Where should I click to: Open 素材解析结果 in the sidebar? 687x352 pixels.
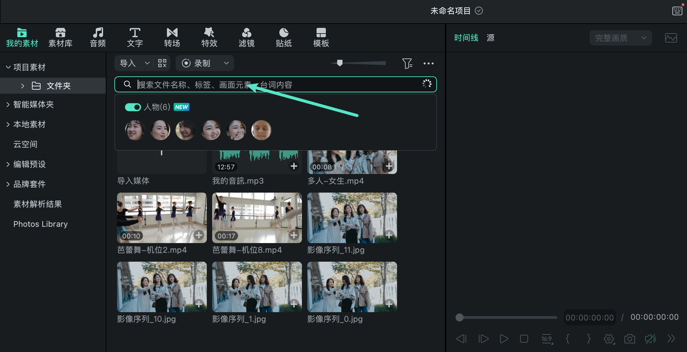[38, 204]
